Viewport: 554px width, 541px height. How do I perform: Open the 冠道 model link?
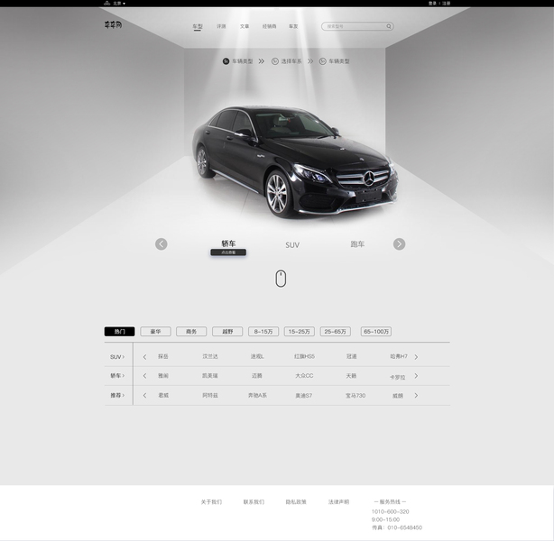coord(351,356)
